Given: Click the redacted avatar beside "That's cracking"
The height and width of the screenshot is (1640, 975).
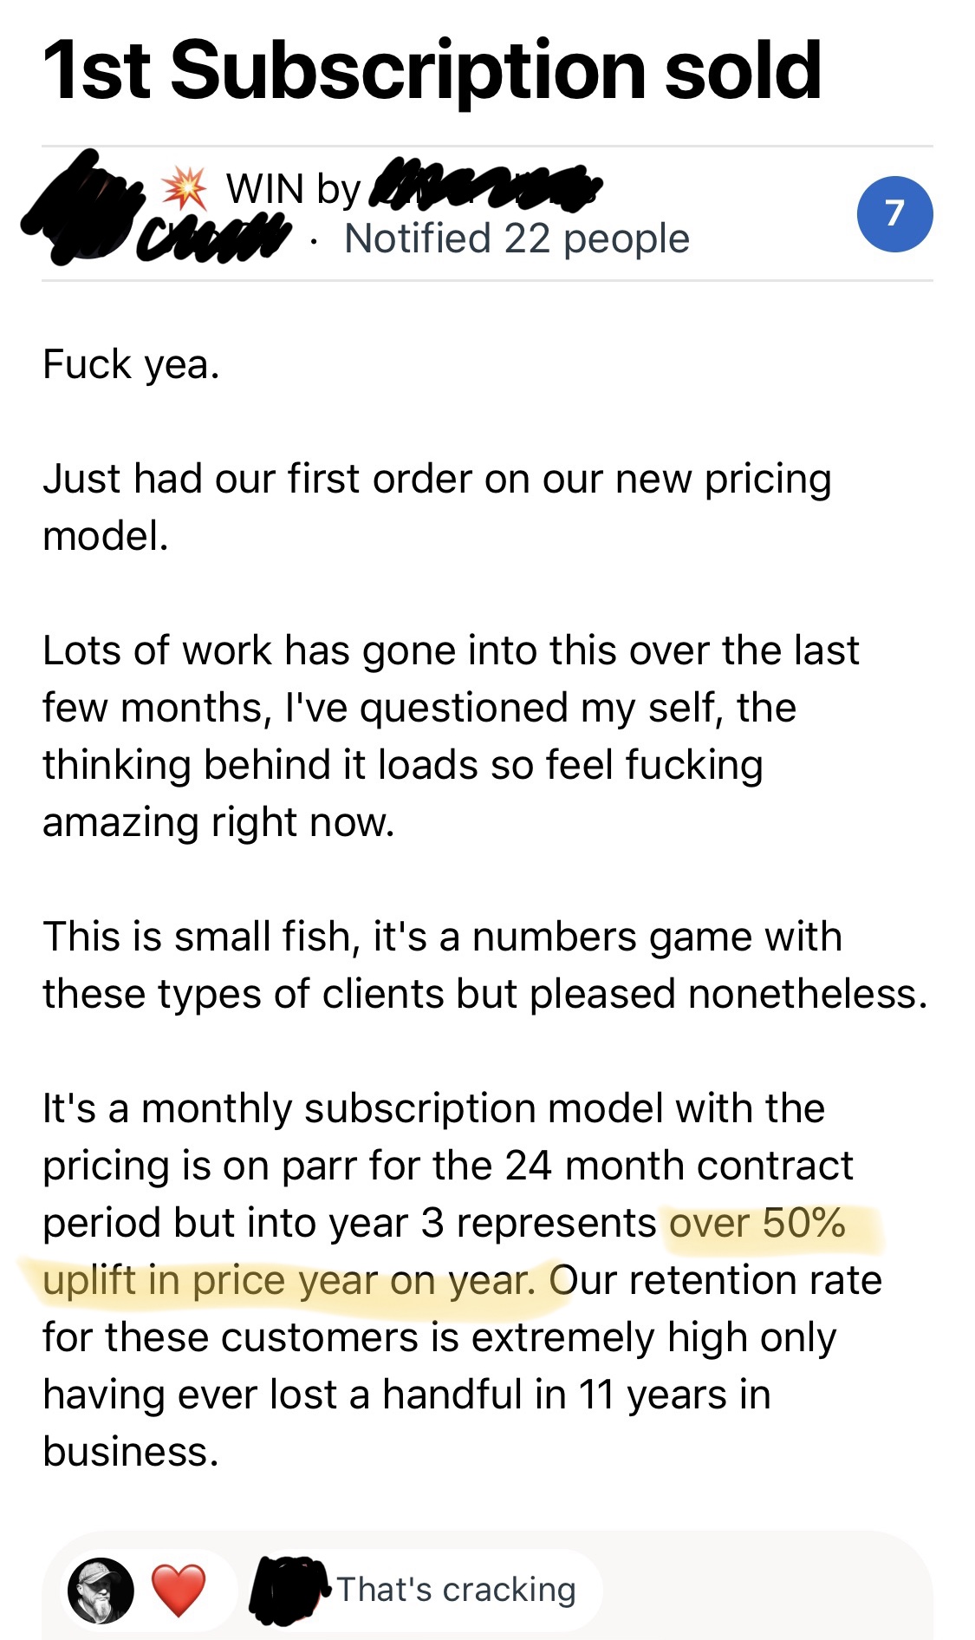Looking at the screenshot, I should coord(289,1590).
